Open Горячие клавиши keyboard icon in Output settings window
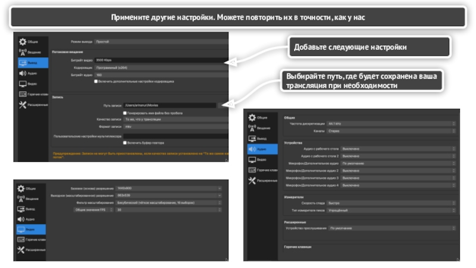Image resolution: width=476 pixels, height=268 pixels. [x=23, y=94]
